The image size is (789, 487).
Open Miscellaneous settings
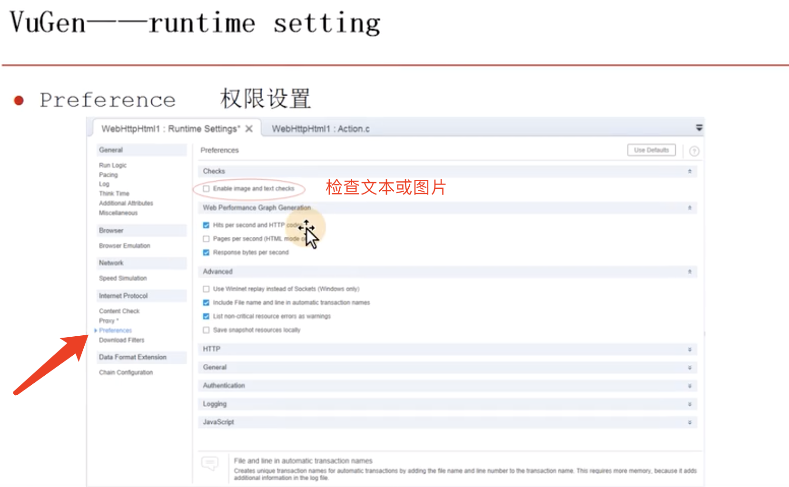[x=118, y=213]
